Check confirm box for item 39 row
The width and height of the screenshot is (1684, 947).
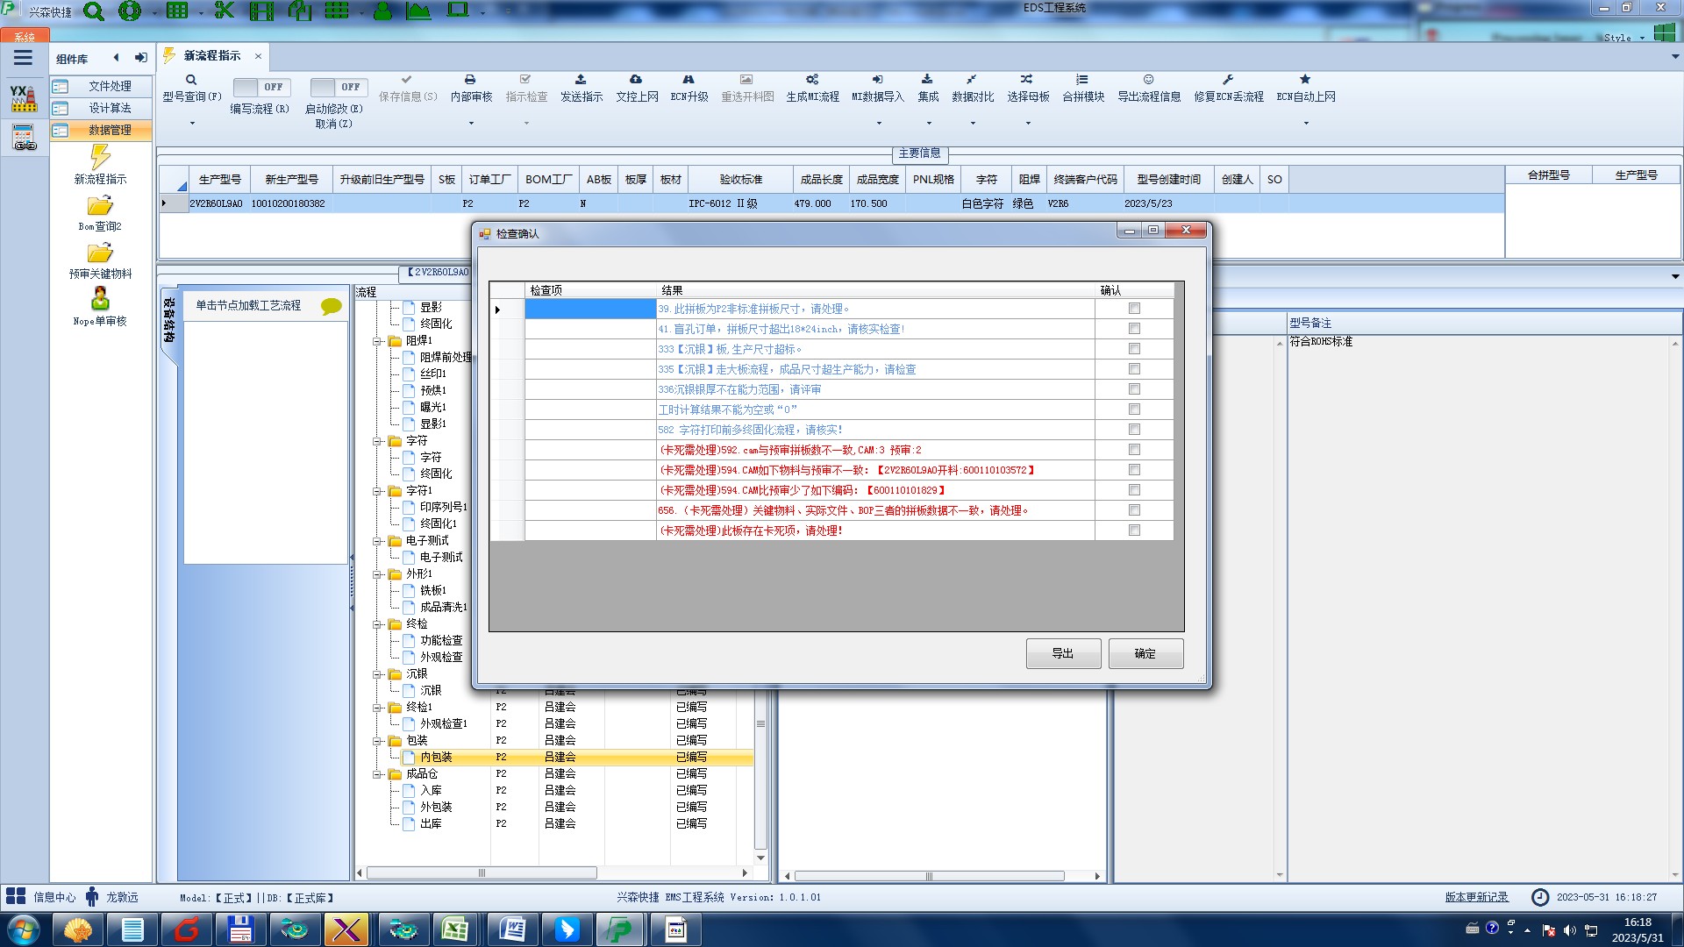[x=1134, y=309]
